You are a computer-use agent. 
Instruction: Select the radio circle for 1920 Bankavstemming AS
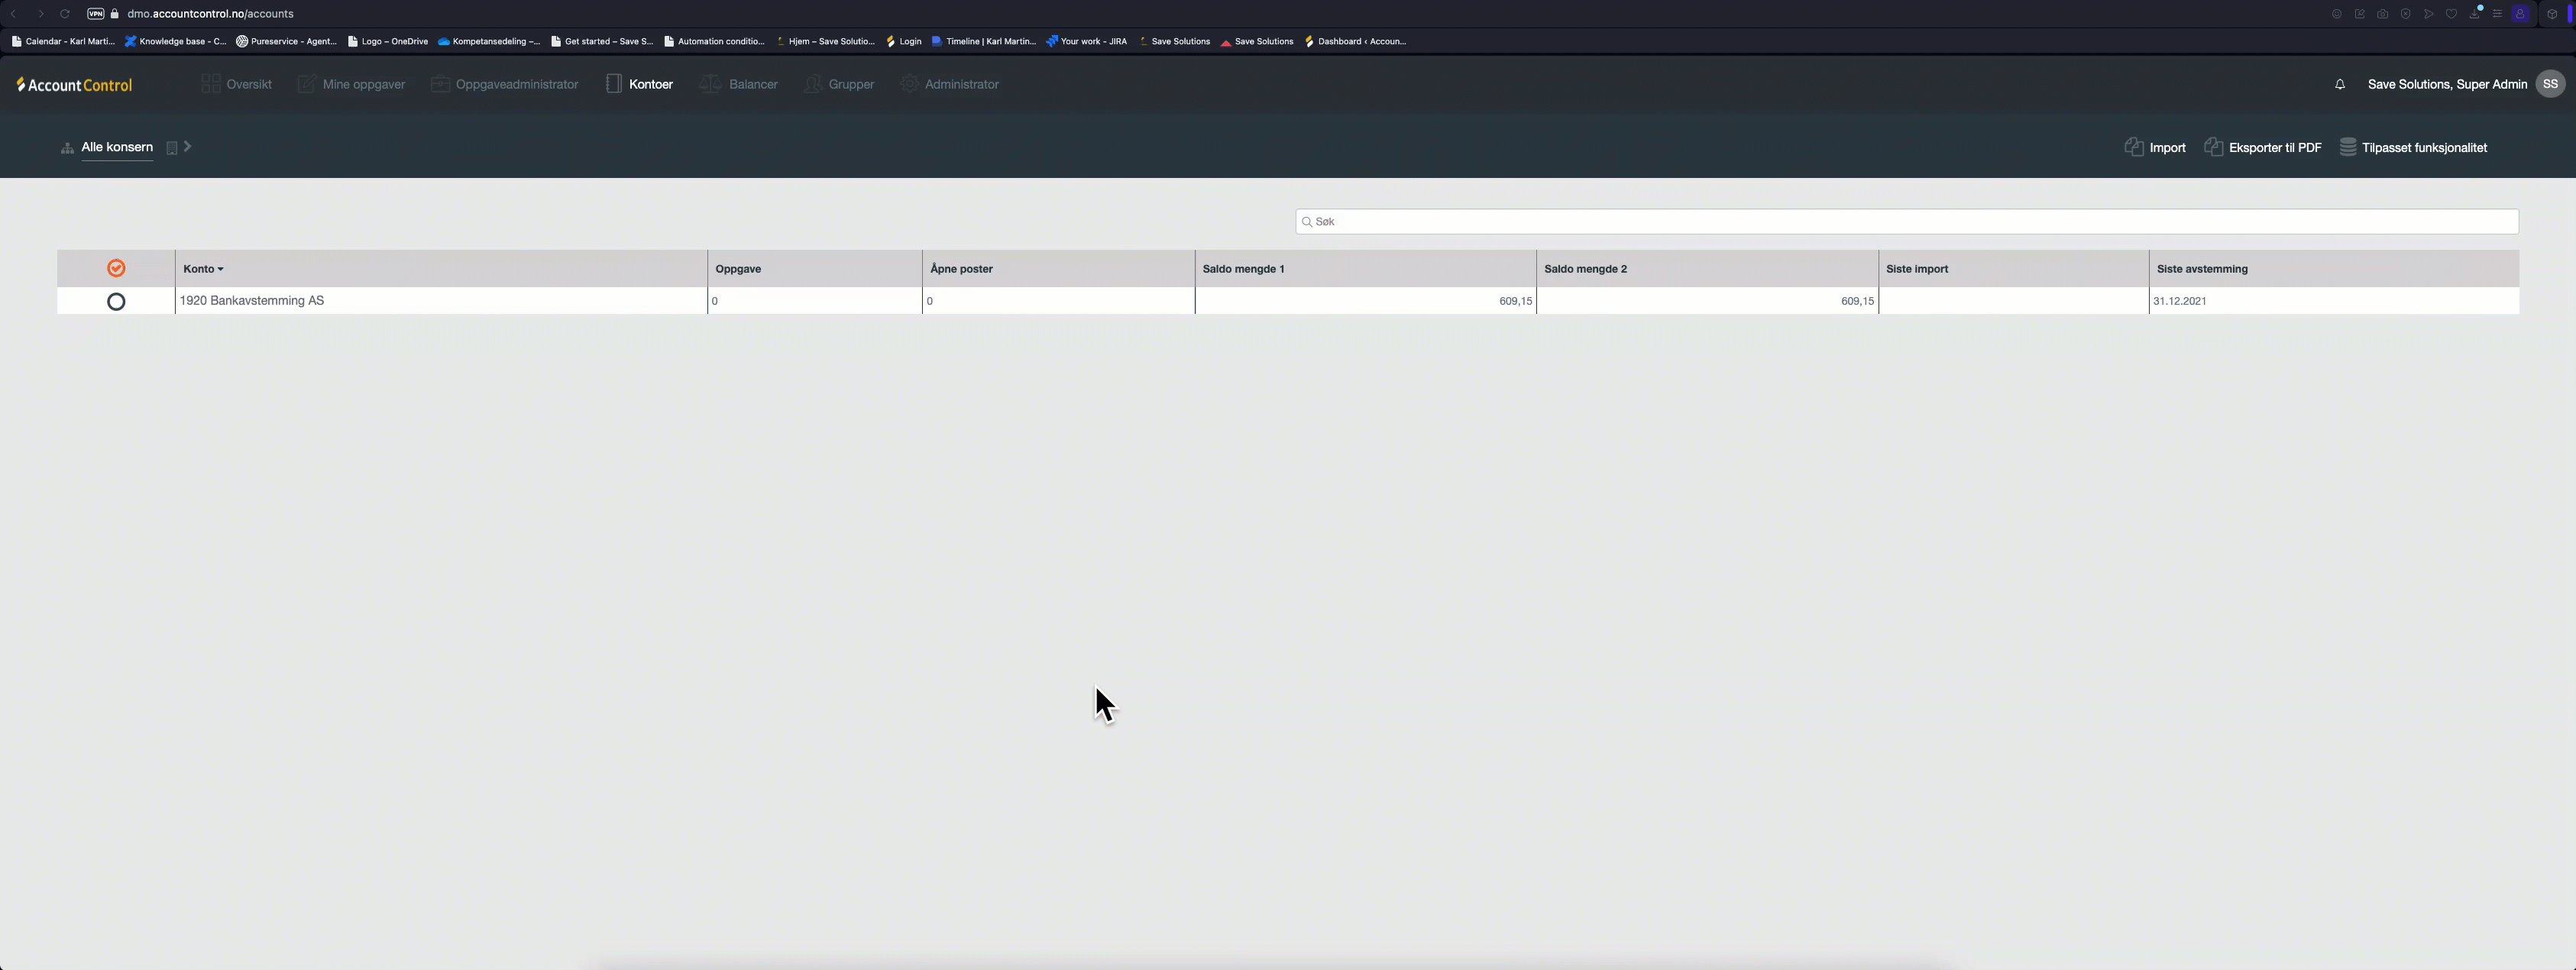[116, 301]
